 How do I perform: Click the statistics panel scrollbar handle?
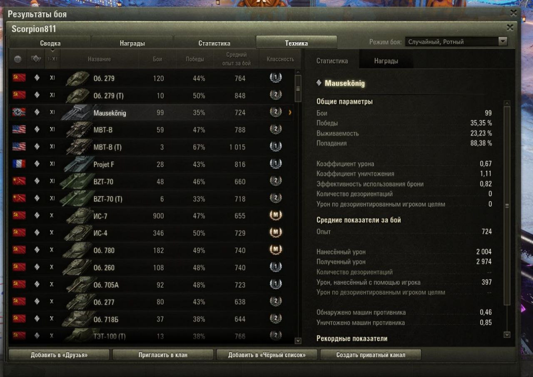pyautogui.click(x=507, y=206)
